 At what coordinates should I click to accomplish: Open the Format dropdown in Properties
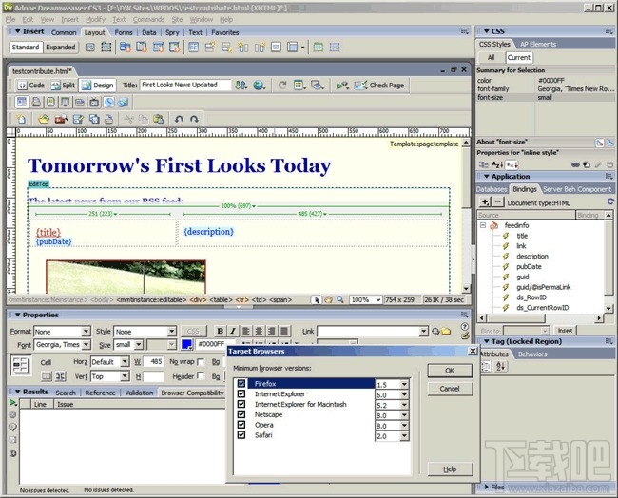point(86,332)
